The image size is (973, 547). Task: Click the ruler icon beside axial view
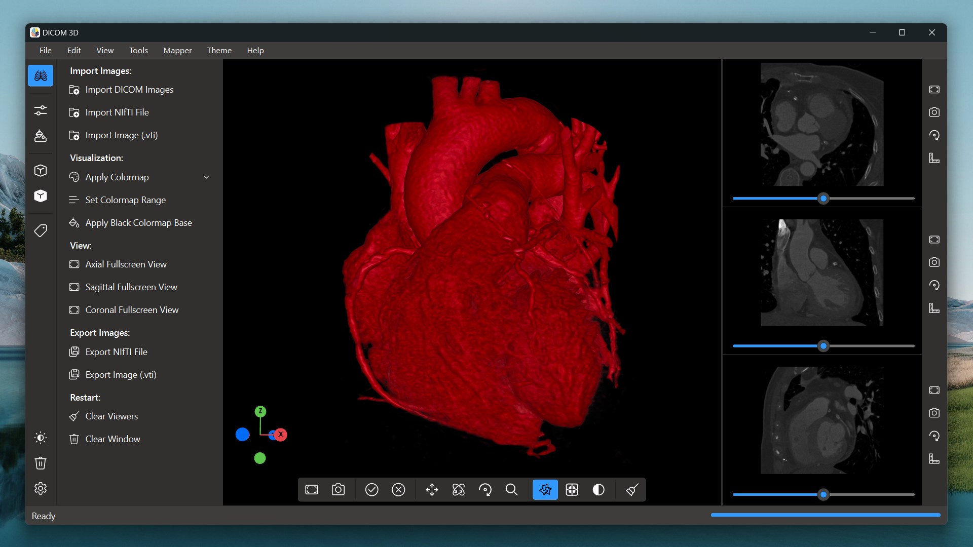coord(934,158)
